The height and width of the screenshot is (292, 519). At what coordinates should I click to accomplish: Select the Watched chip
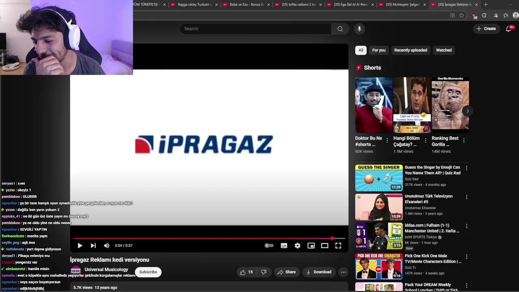[x=444, y=50]
